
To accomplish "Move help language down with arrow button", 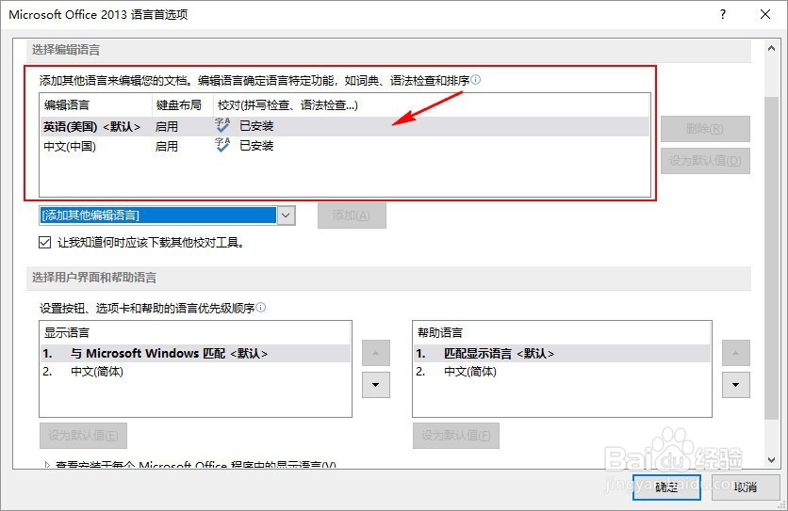I will [736, 385].
